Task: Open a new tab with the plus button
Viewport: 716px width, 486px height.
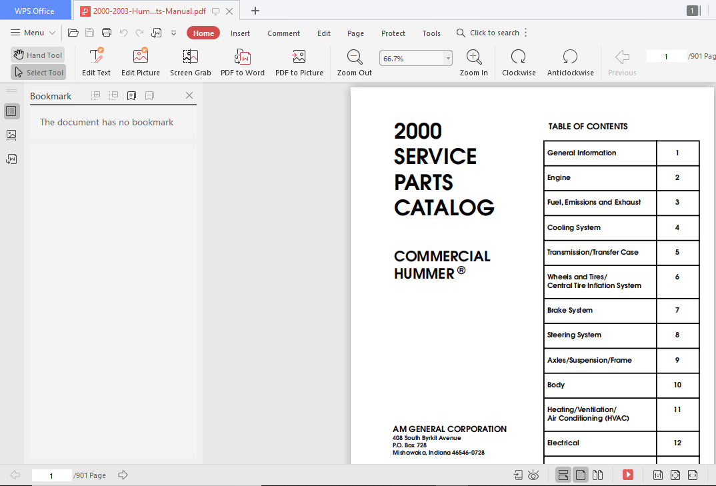Action: (255, 11)
